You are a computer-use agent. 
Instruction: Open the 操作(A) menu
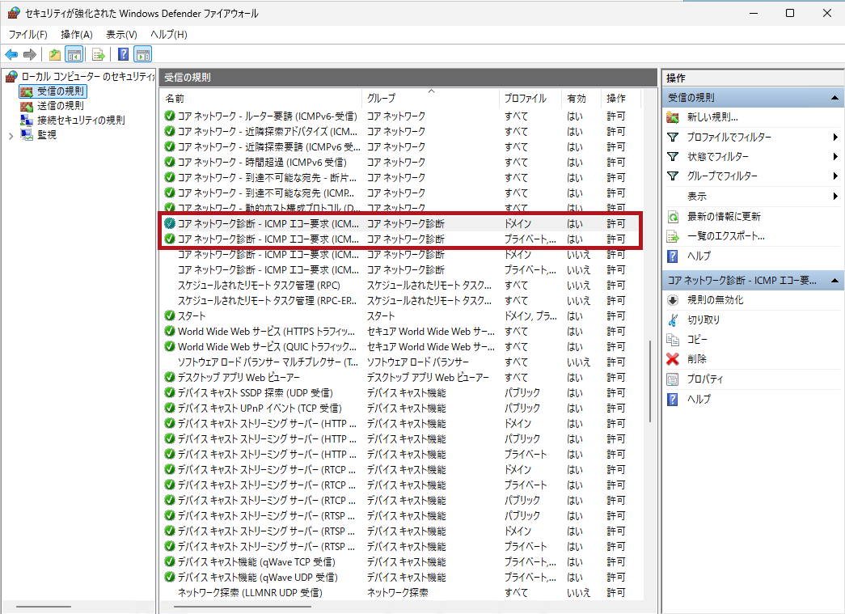(x=77, y=35)
